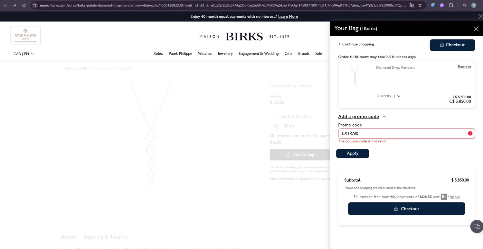Click the struck-through C$ 5,500.00 price

(x=462, y=97)
